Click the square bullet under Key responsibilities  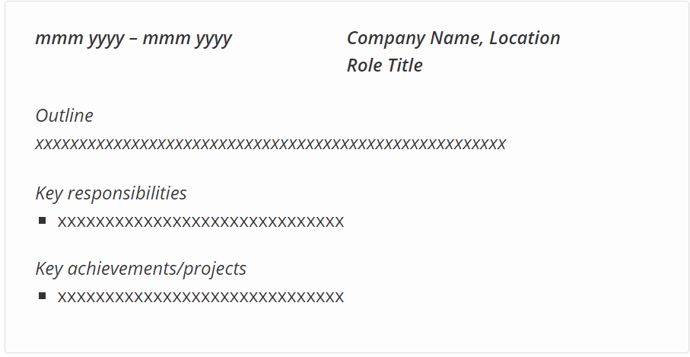[43, 221]
